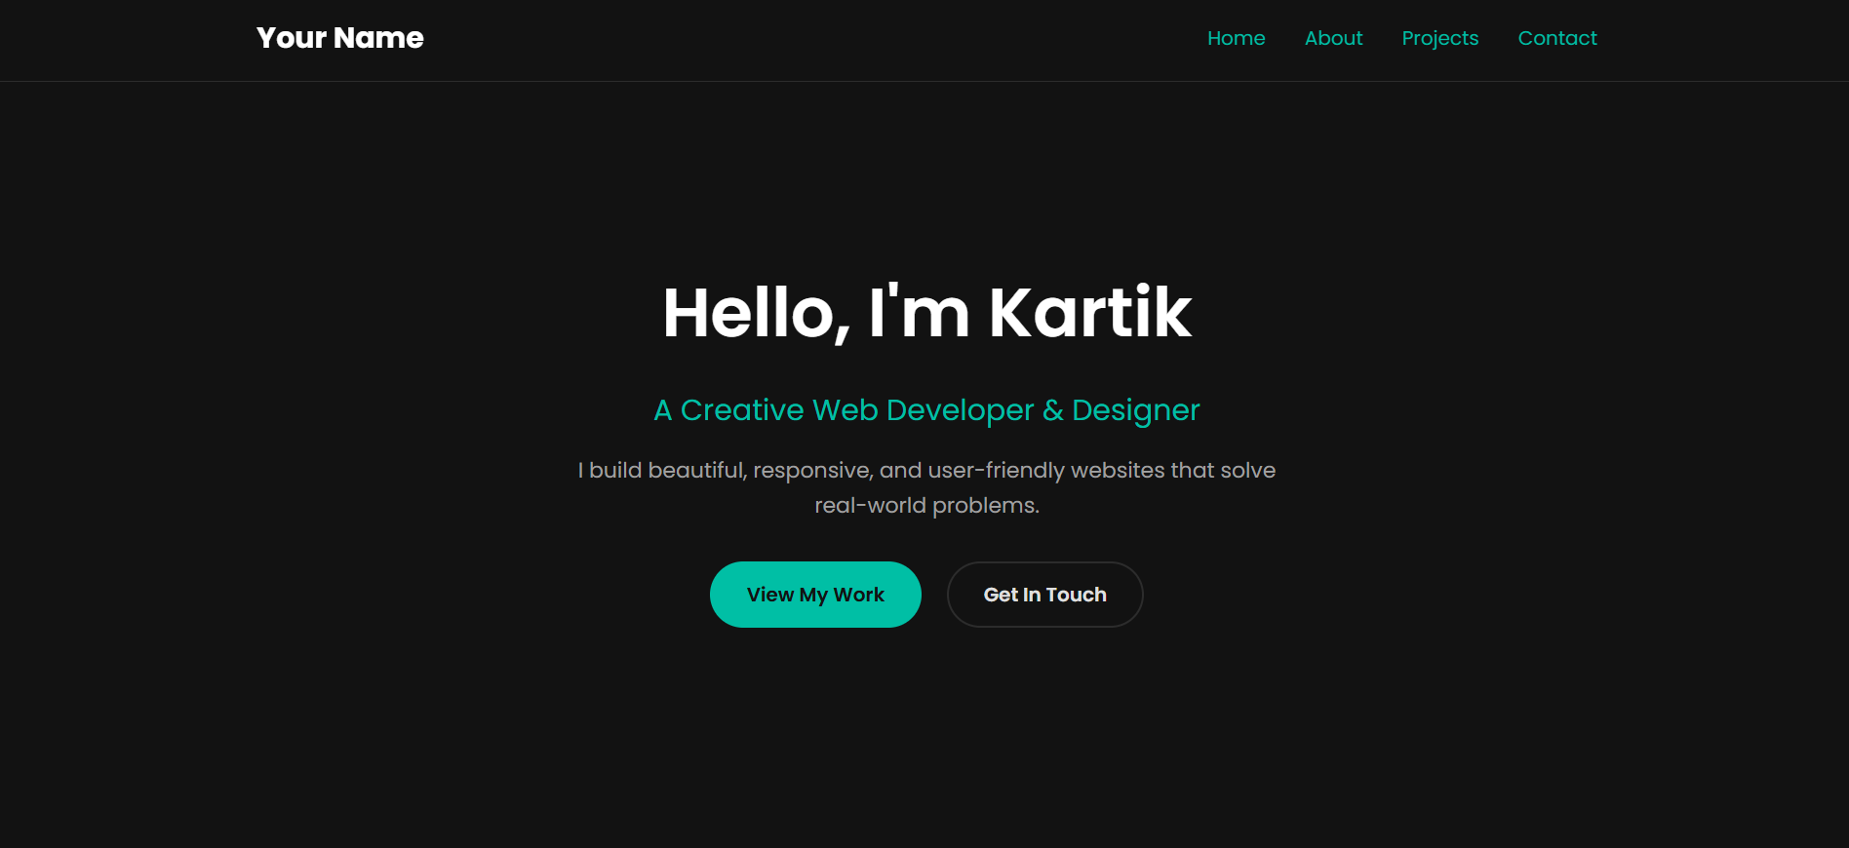Select Projects in the navigation bar

pos(1439,38)
